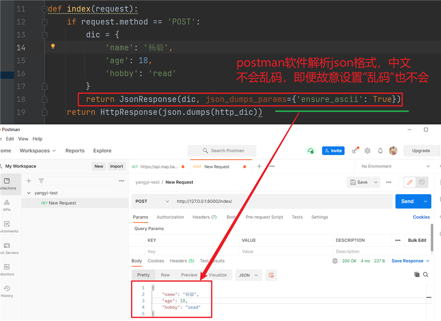This screenshot has height=321, width=441.
Task: Toggle wrap lines icon in response
Action: click(271, 275)
